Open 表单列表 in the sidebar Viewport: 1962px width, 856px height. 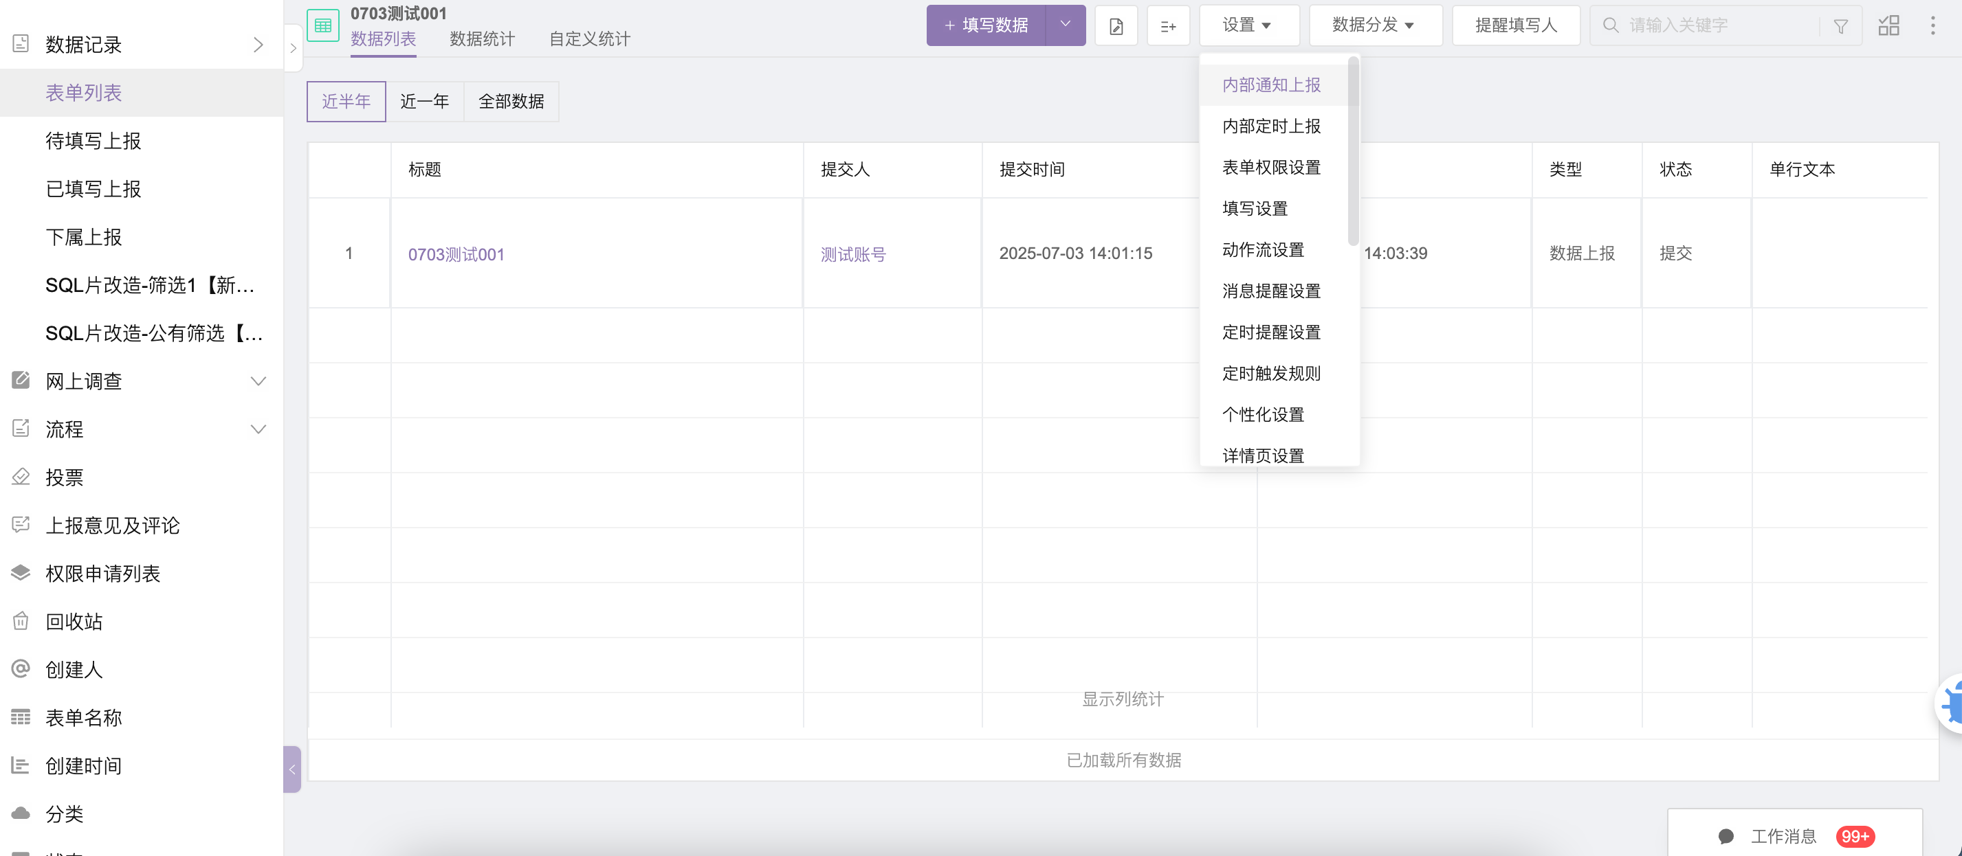pos(142,93)
